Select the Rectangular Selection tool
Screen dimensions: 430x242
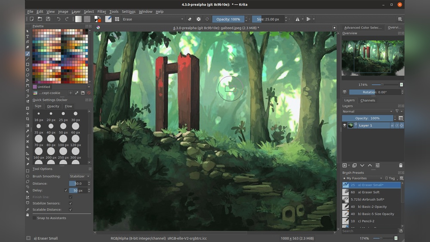(28, 171)
